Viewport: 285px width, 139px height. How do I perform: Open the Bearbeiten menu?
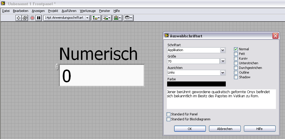tap(21, 11)
